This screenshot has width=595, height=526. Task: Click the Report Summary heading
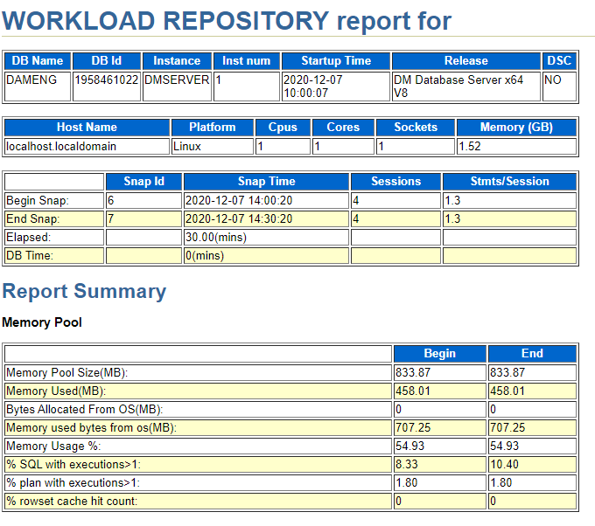pyautogui.click(x=84, y=292)
